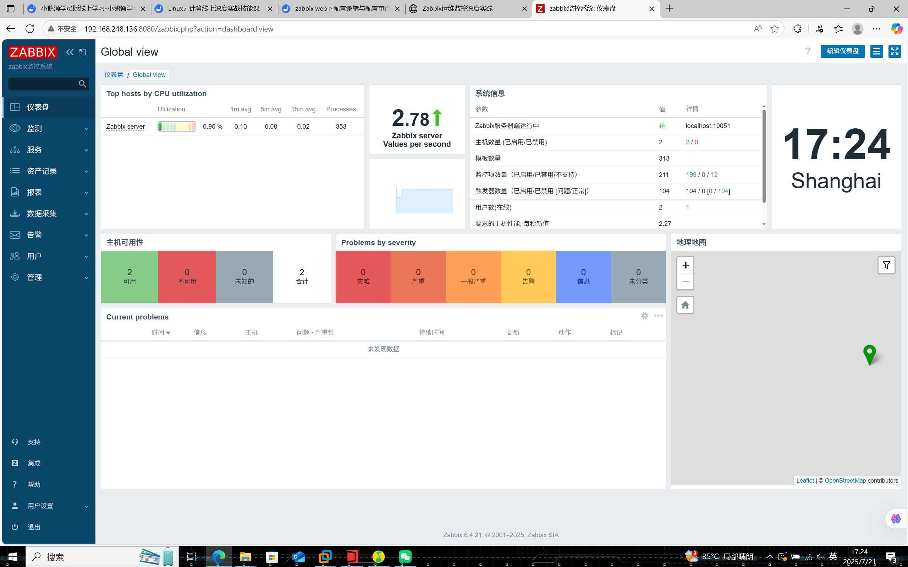Click the green host marker on map
The height and width of the screenshot is (567, 908).
[x=869, y=354]
